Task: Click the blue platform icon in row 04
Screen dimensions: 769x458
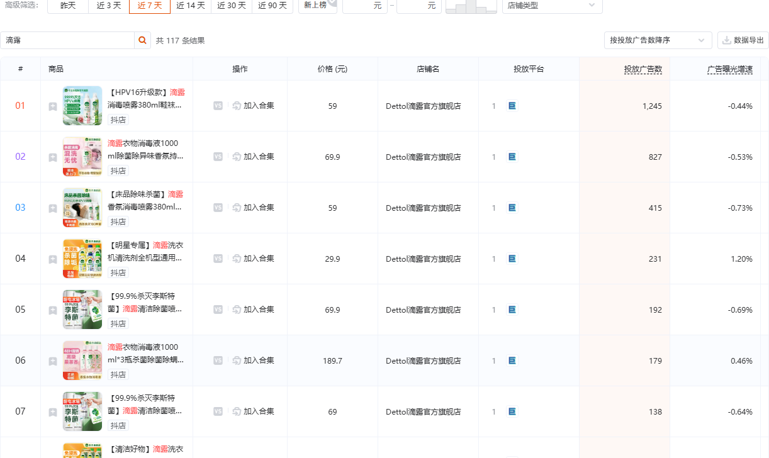Action: [512, 259]
